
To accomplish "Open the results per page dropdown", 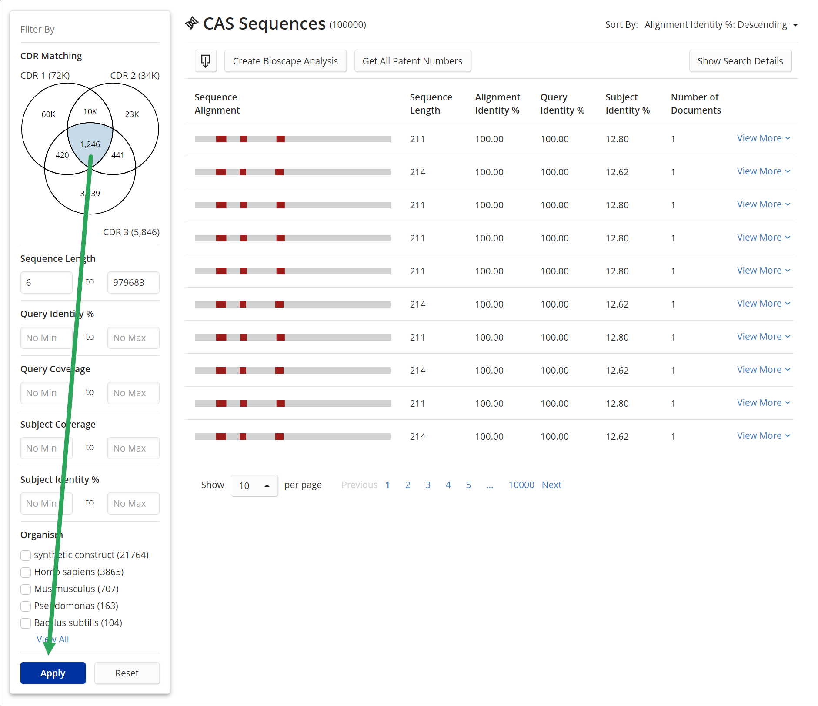I will point(254,485).
